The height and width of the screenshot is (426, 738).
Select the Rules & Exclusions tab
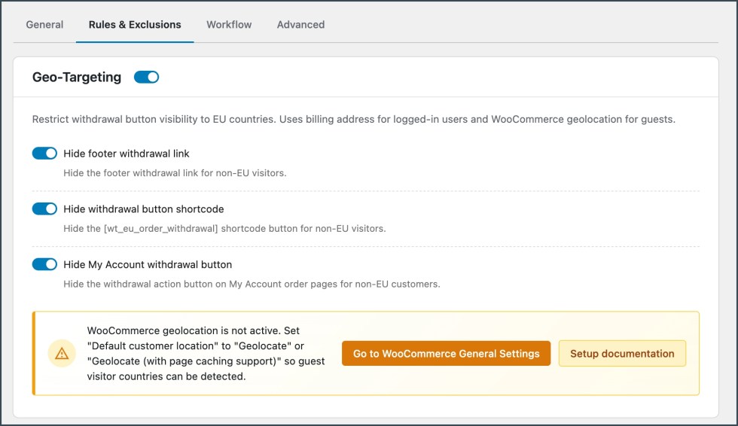(135, 24)
